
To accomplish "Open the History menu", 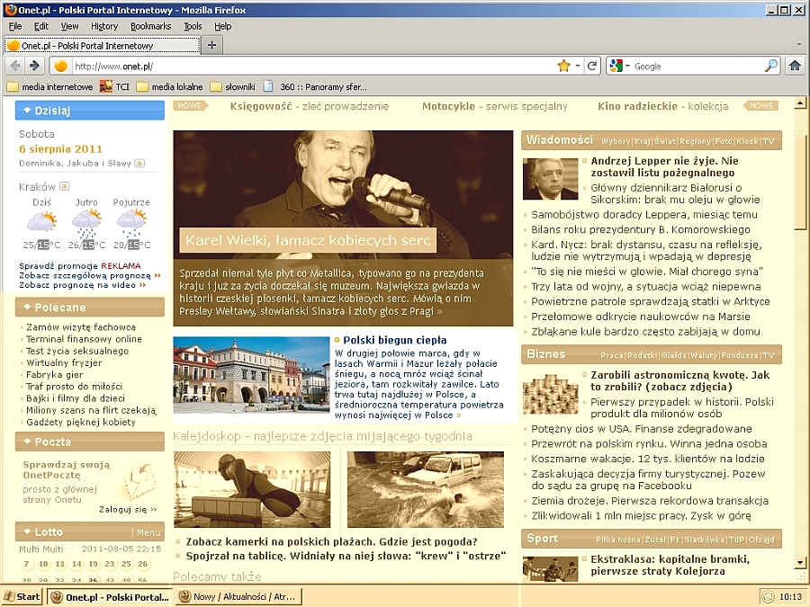I will pyautogui.click(x=104, y=26).
